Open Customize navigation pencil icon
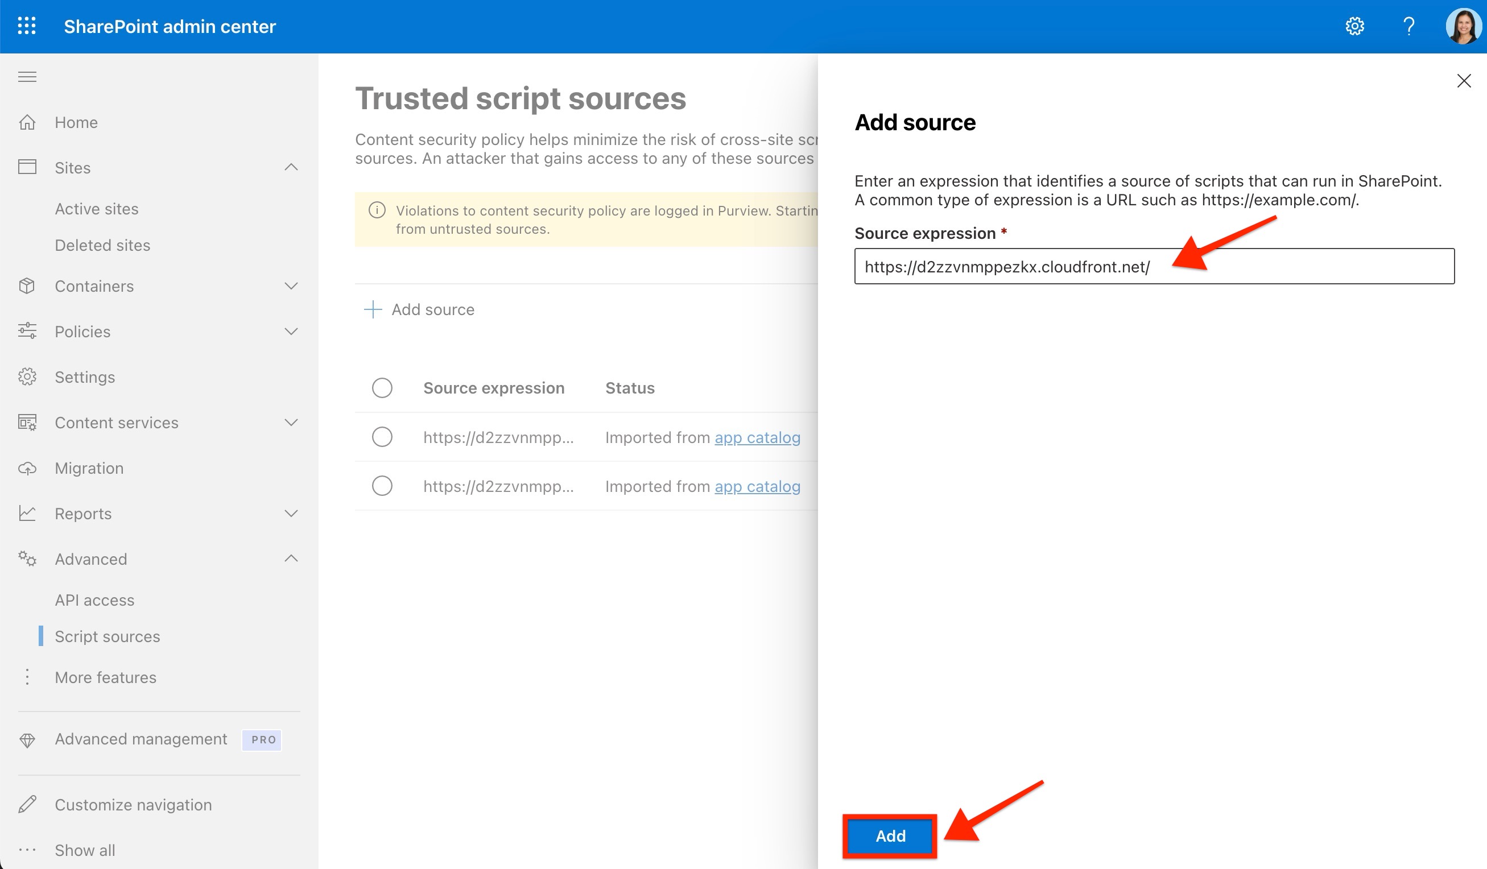The image size is (1487, 869). click(x=27, y=804)
